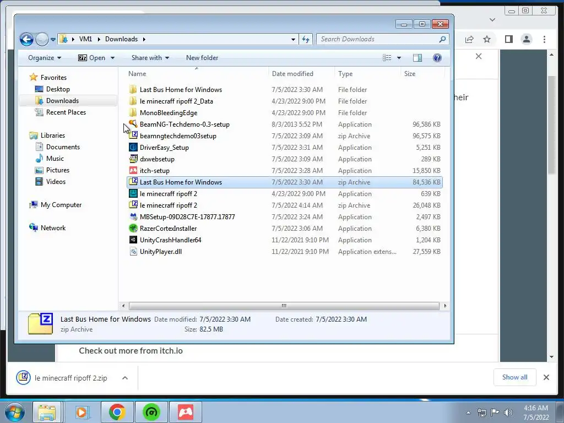This screenshot has width=564, height=423.
Task: Close the Chrome downloads bar
Action: point(546,377)
